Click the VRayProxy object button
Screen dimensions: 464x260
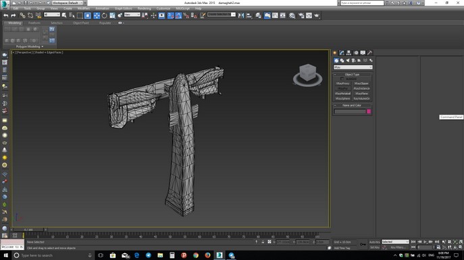pos(343,84)
